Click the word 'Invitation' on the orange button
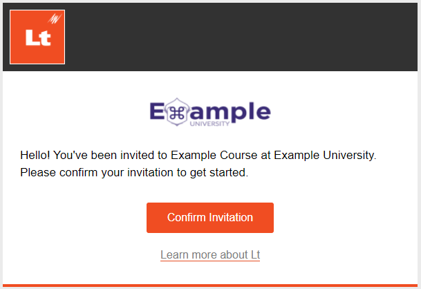Screen dimensions: 421x289 [231, 217]
